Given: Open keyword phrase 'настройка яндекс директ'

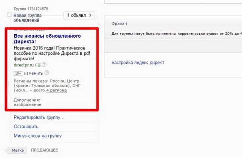Looking at the screenshot, I should (x=138, y=63).
